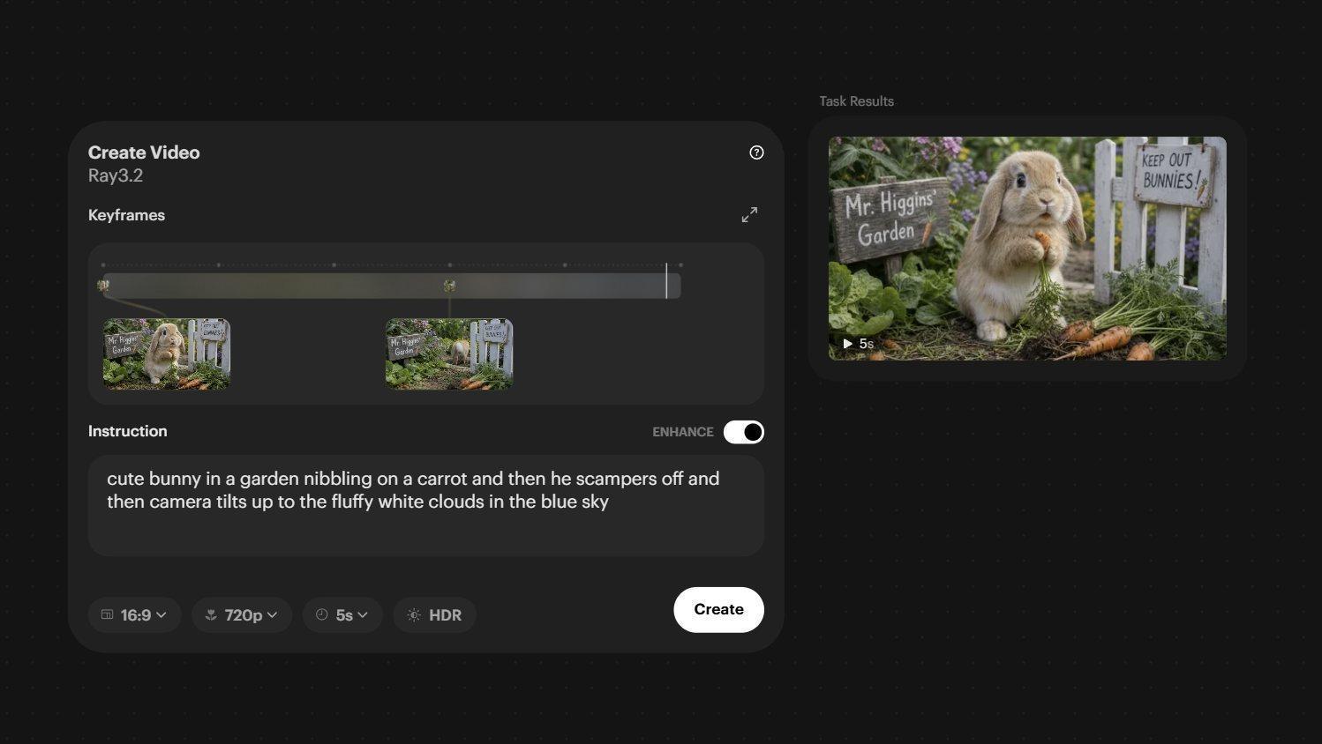Image resolution: width=1322 pixels, height=744 pixels.
Task: Click the white playhead line on timeline
Action: coord(666,280)
